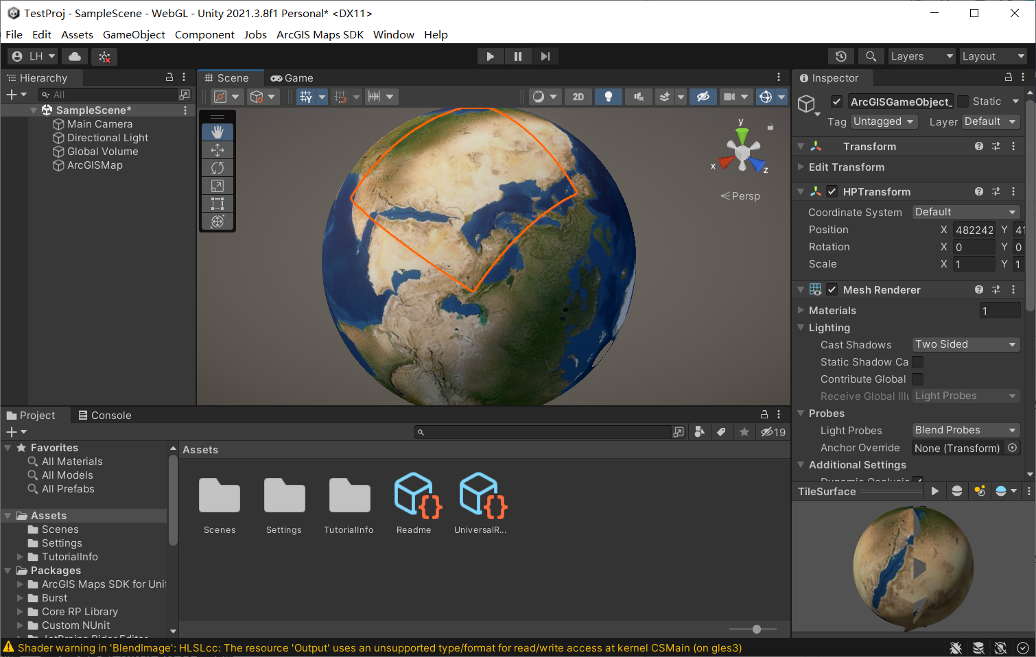Open version control settings bug icon
The width and height of the screenshot is (1036, 657).
pos(104,56)
